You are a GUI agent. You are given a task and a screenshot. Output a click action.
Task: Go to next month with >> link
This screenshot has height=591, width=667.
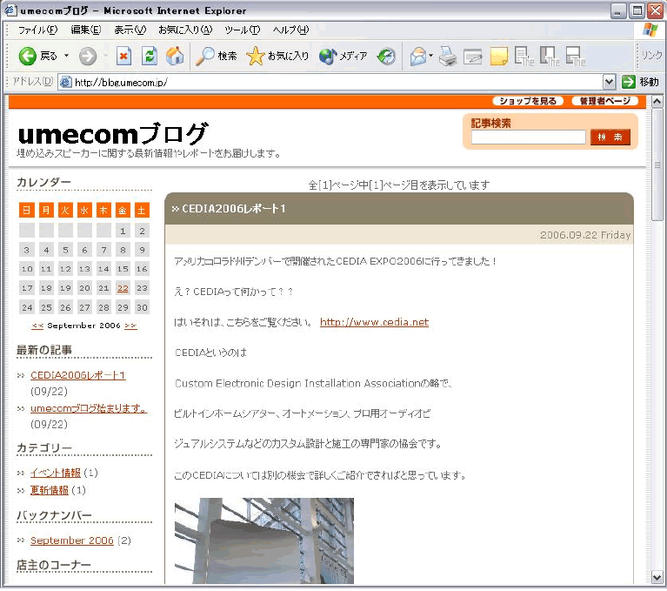[x=130, y=326]
